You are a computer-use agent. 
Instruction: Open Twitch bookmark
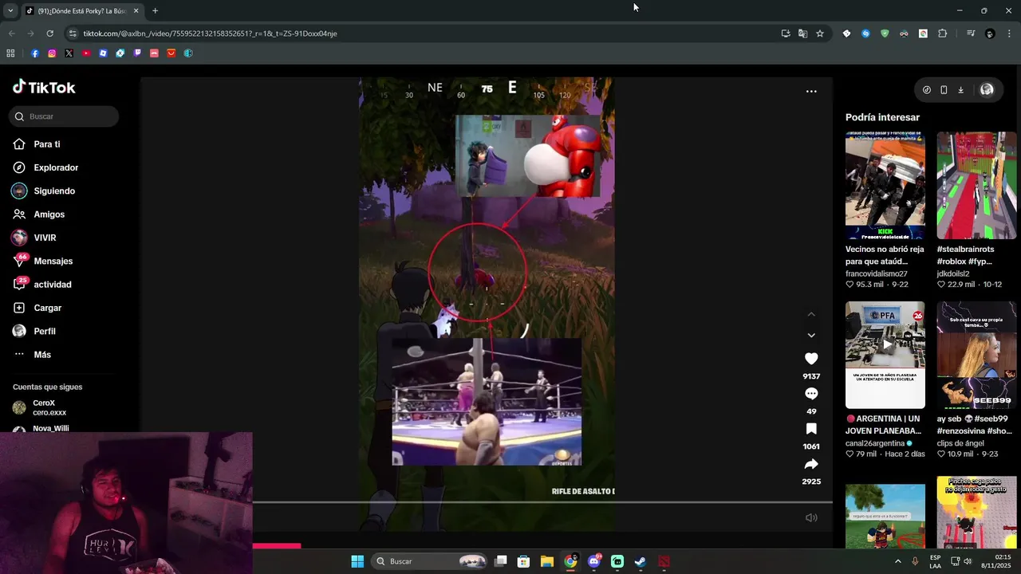click(x=137, y=53)
